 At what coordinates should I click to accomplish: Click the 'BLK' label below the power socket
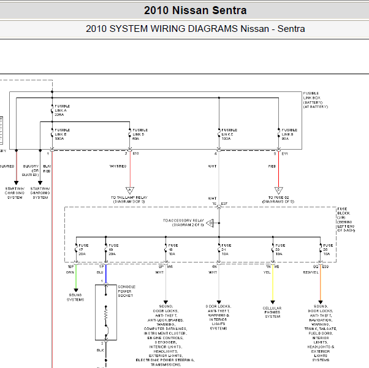coord(101,350)
